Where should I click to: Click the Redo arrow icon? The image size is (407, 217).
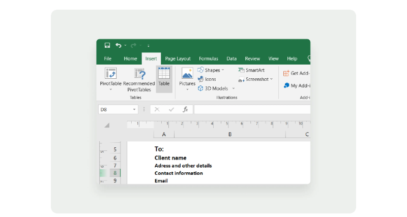tap(133, 45)
